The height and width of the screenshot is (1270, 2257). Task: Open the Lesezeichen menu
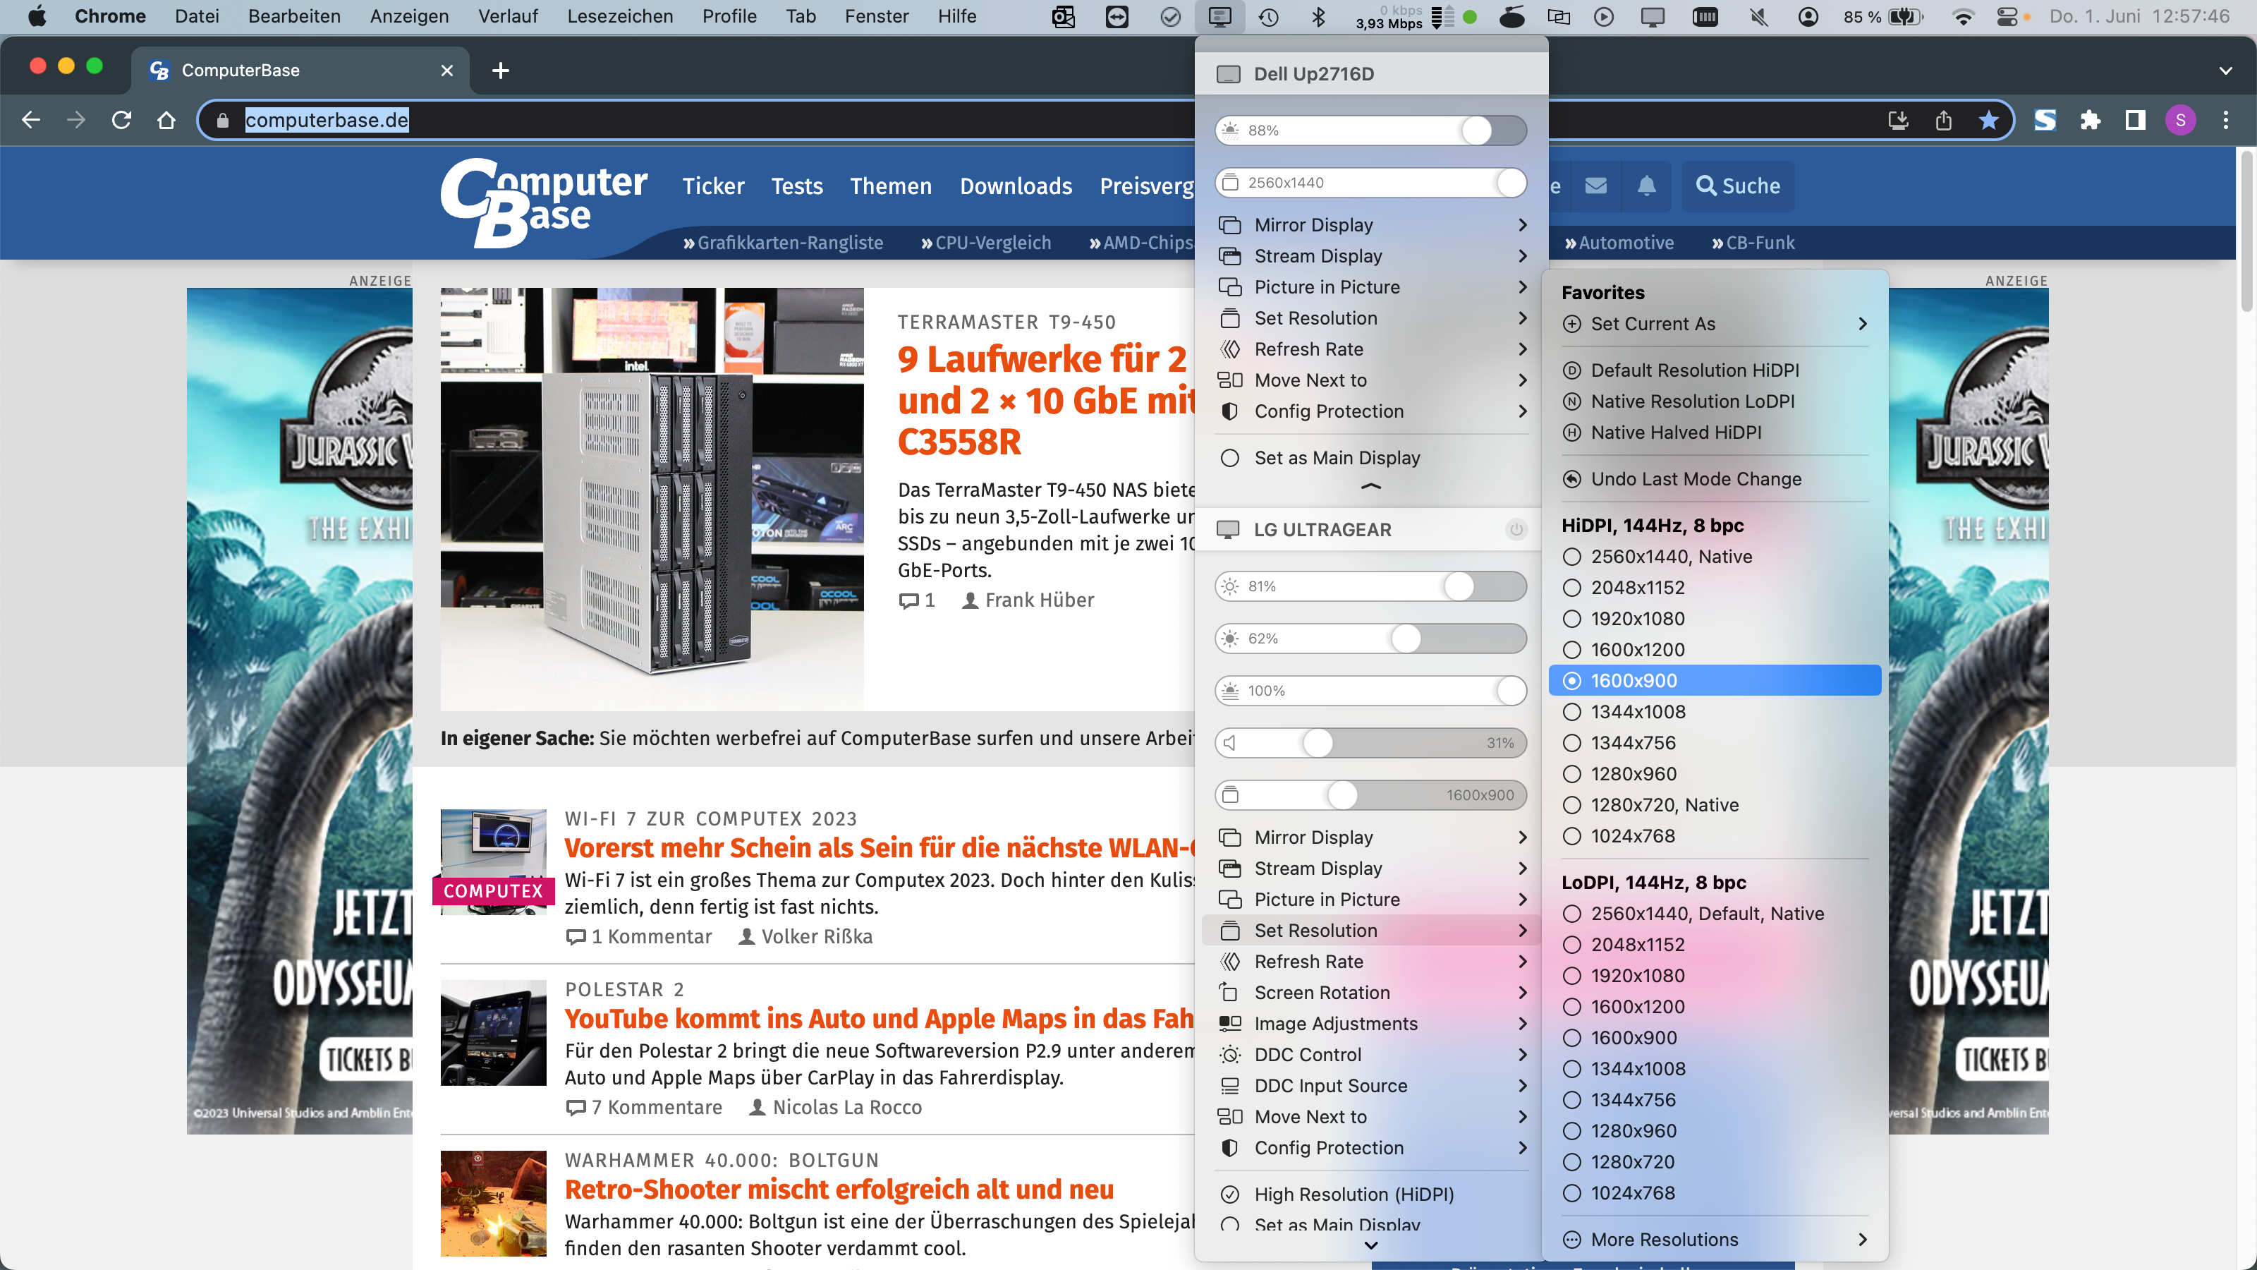(x=619, y=17)
